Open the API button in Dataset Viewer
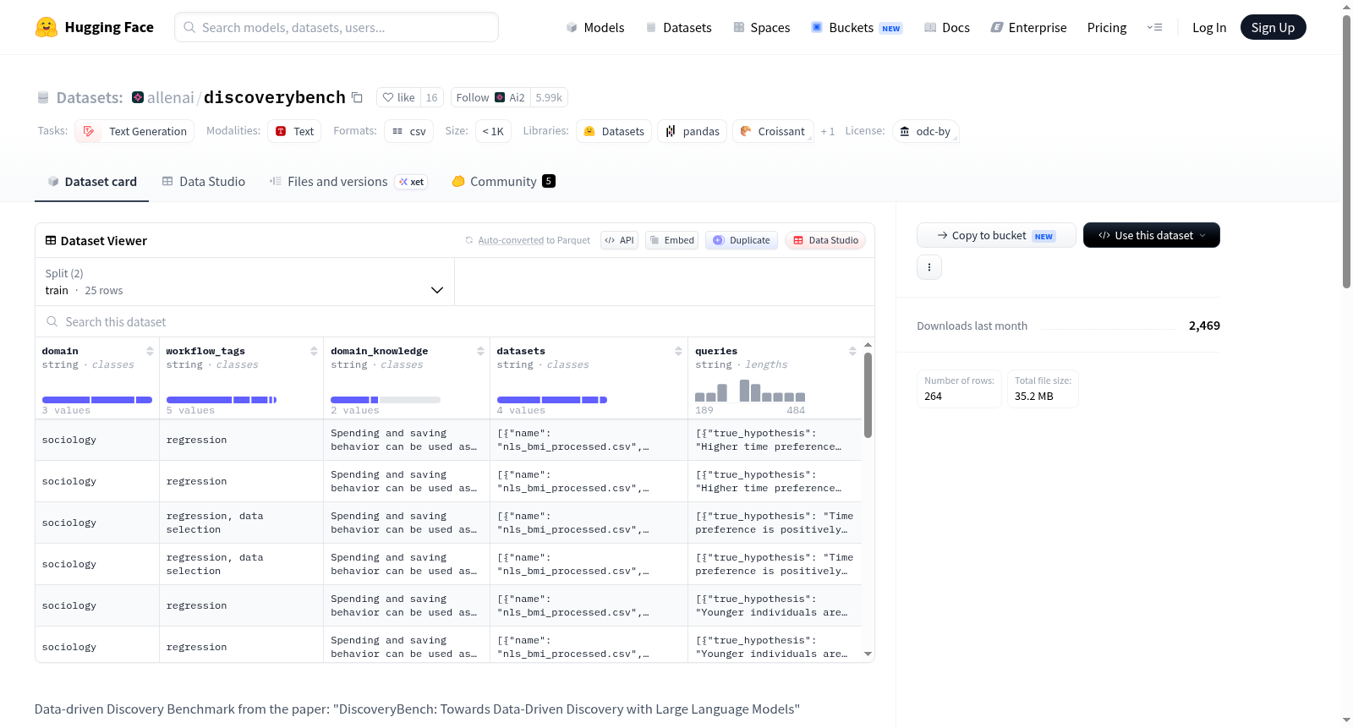1353x728 pixels. [619, 240]
